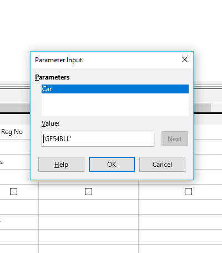The height and width of the screenshot is (253, 222).
Task: Select the Car parameter in list
Action: point(115,89)
